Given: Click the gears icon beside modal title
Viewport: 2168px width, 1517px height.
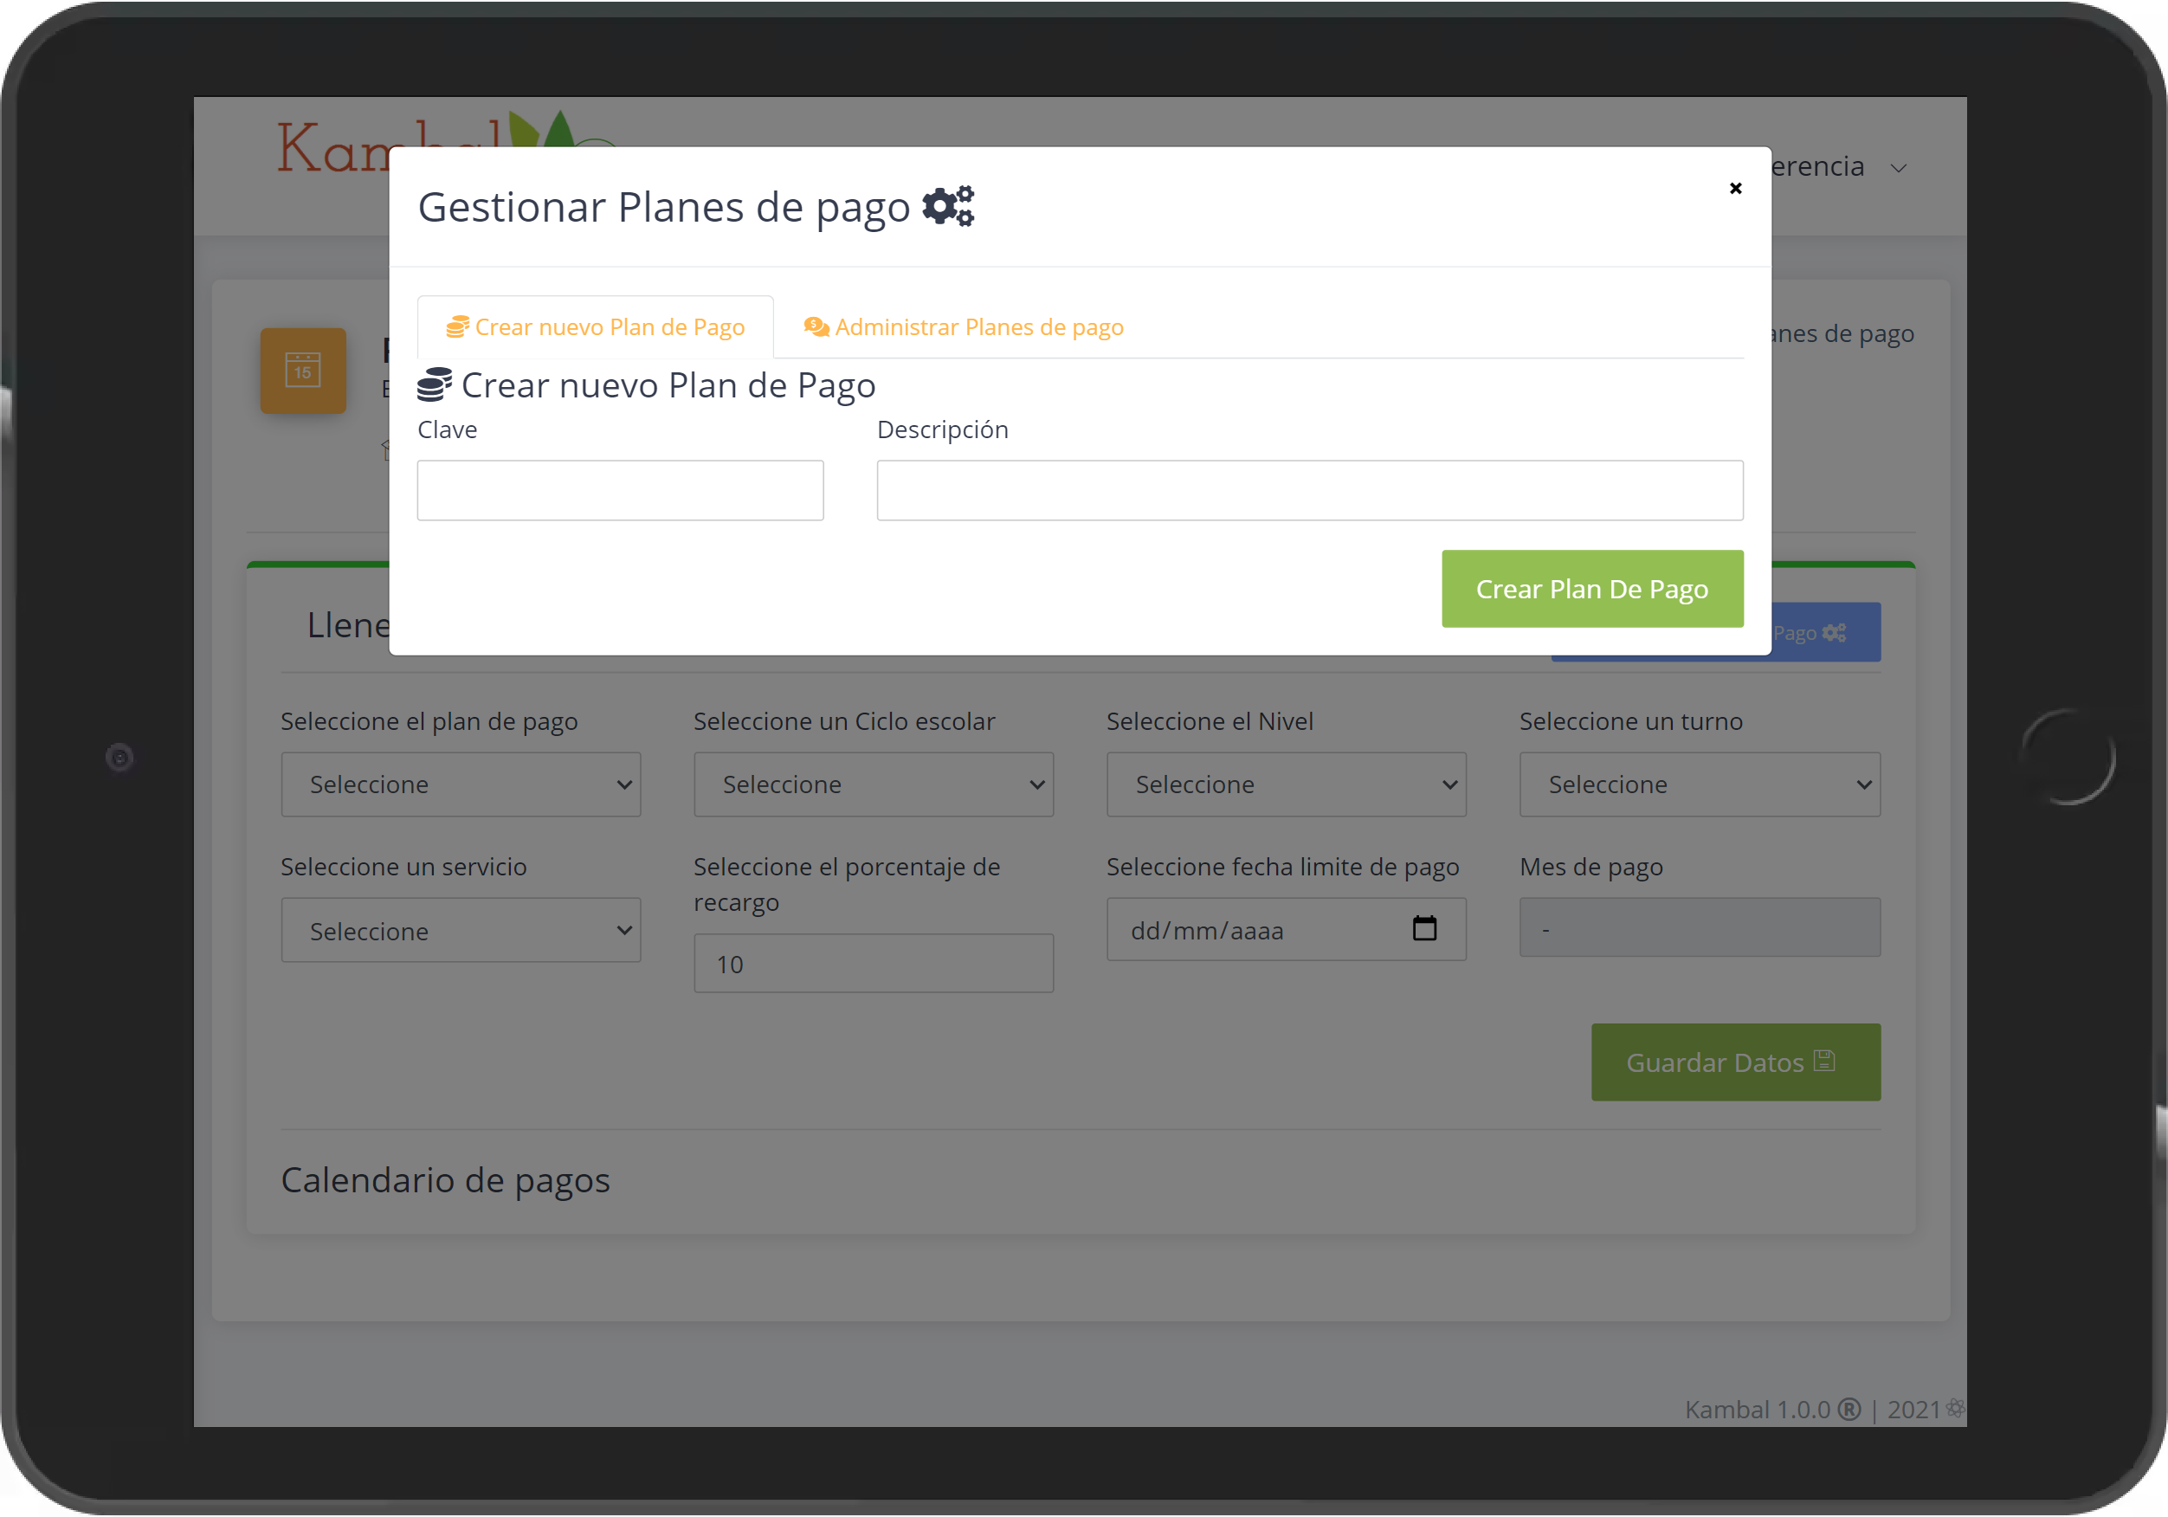Looking at the screenshot, I should point(947,206).
